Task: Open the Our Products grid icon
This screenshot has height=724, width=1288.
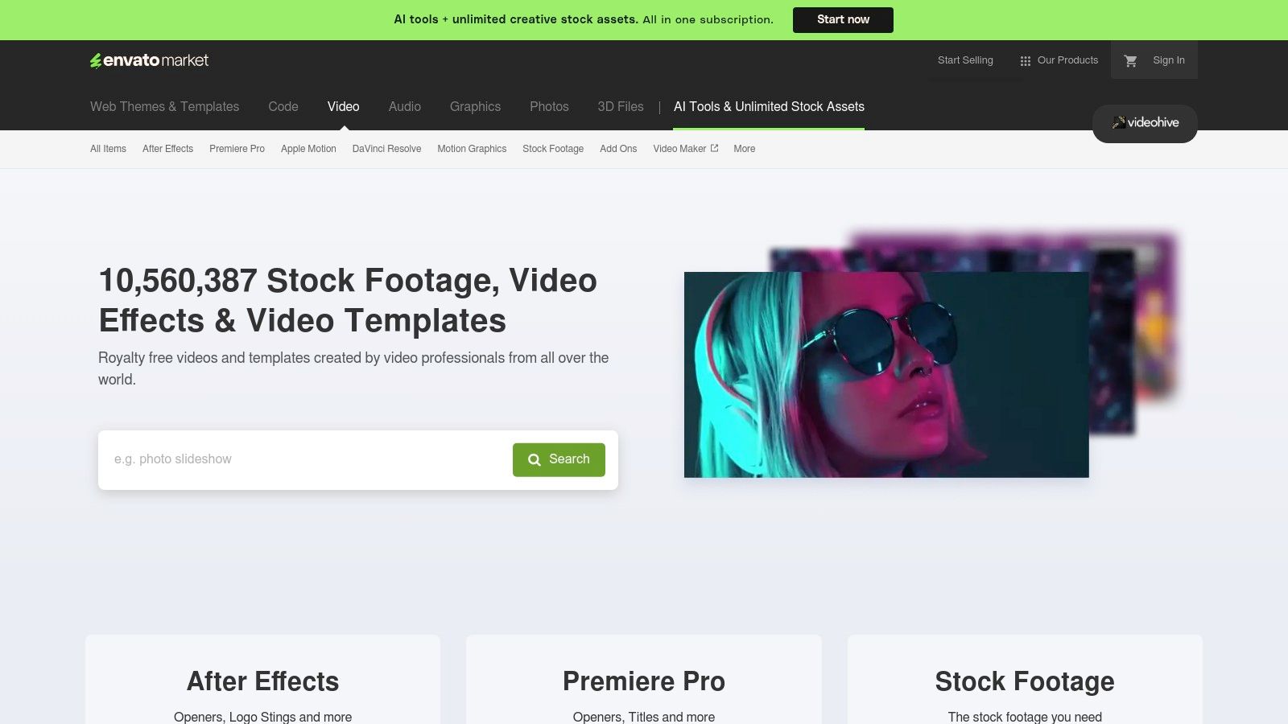Action: point(1025,60)
